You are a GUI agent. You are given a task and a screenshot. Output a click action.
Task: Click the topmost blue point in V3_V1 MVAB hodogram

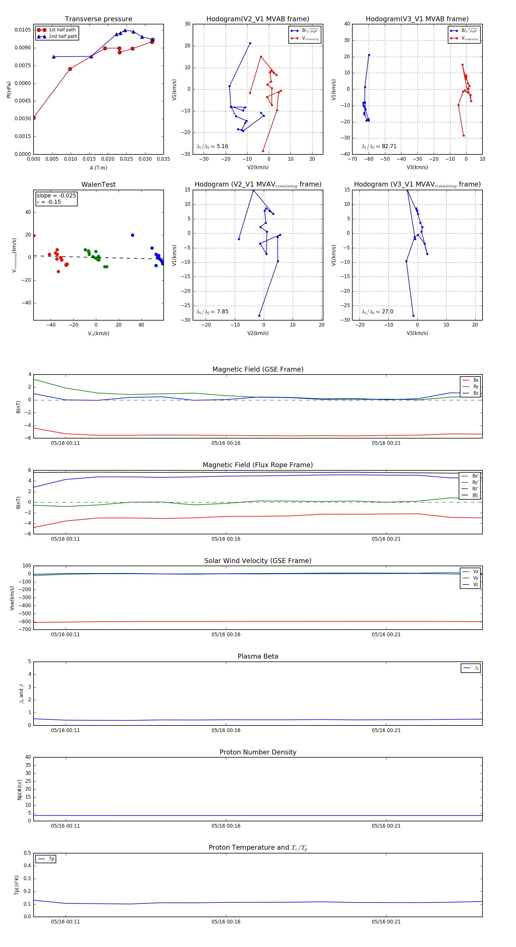point(369,55)
